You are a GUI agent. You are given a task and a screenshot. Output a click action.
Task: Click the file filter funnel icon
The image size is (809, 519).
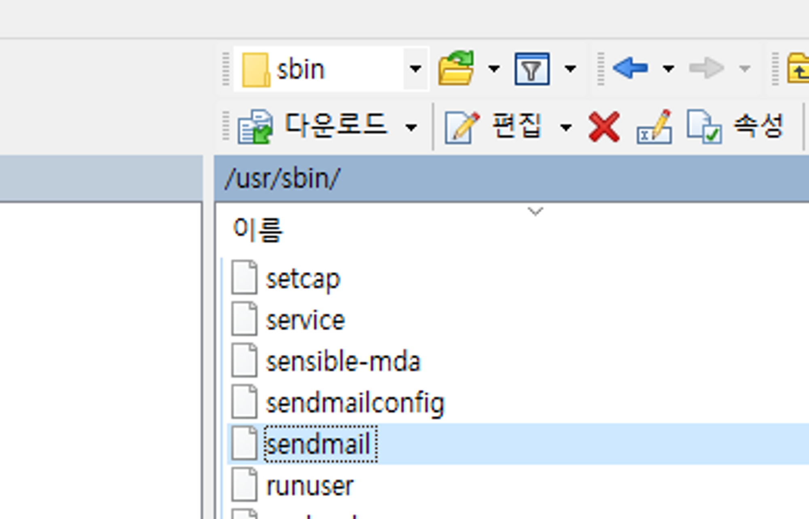[532, 69]
